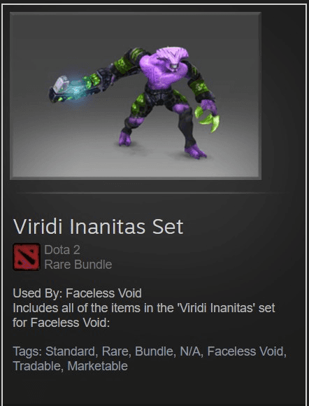
Task: Click the red Dota 2 game icon
Action: tap(27, 257)
